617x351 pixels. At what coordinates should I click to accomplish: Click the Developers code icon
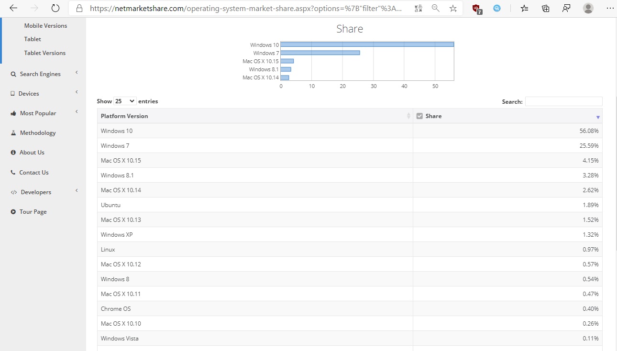coord(14,192)
